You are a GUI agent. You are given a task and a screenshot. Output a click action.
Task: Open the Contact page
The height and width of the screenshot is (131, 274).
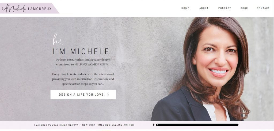pos(263,8)
